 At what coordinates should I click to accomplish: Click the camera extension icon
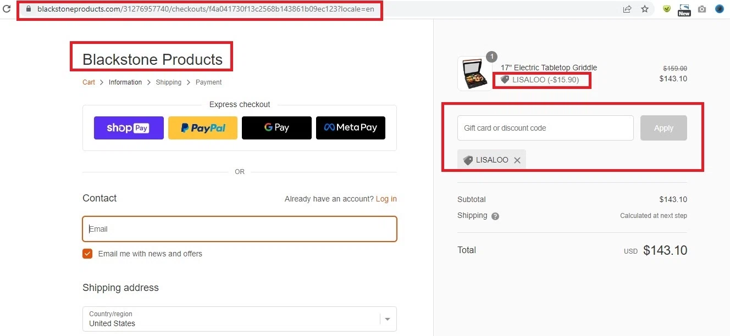coord(702,9)
